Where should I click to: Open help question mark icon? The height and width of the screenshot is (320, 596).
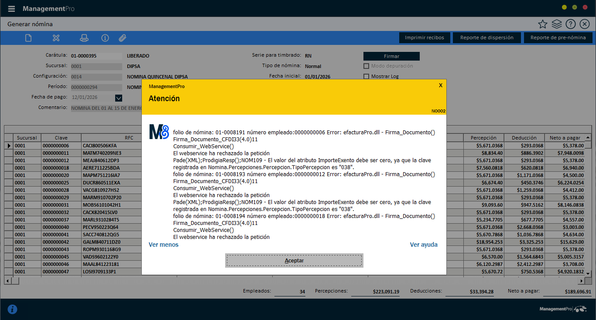pos(571,24)
